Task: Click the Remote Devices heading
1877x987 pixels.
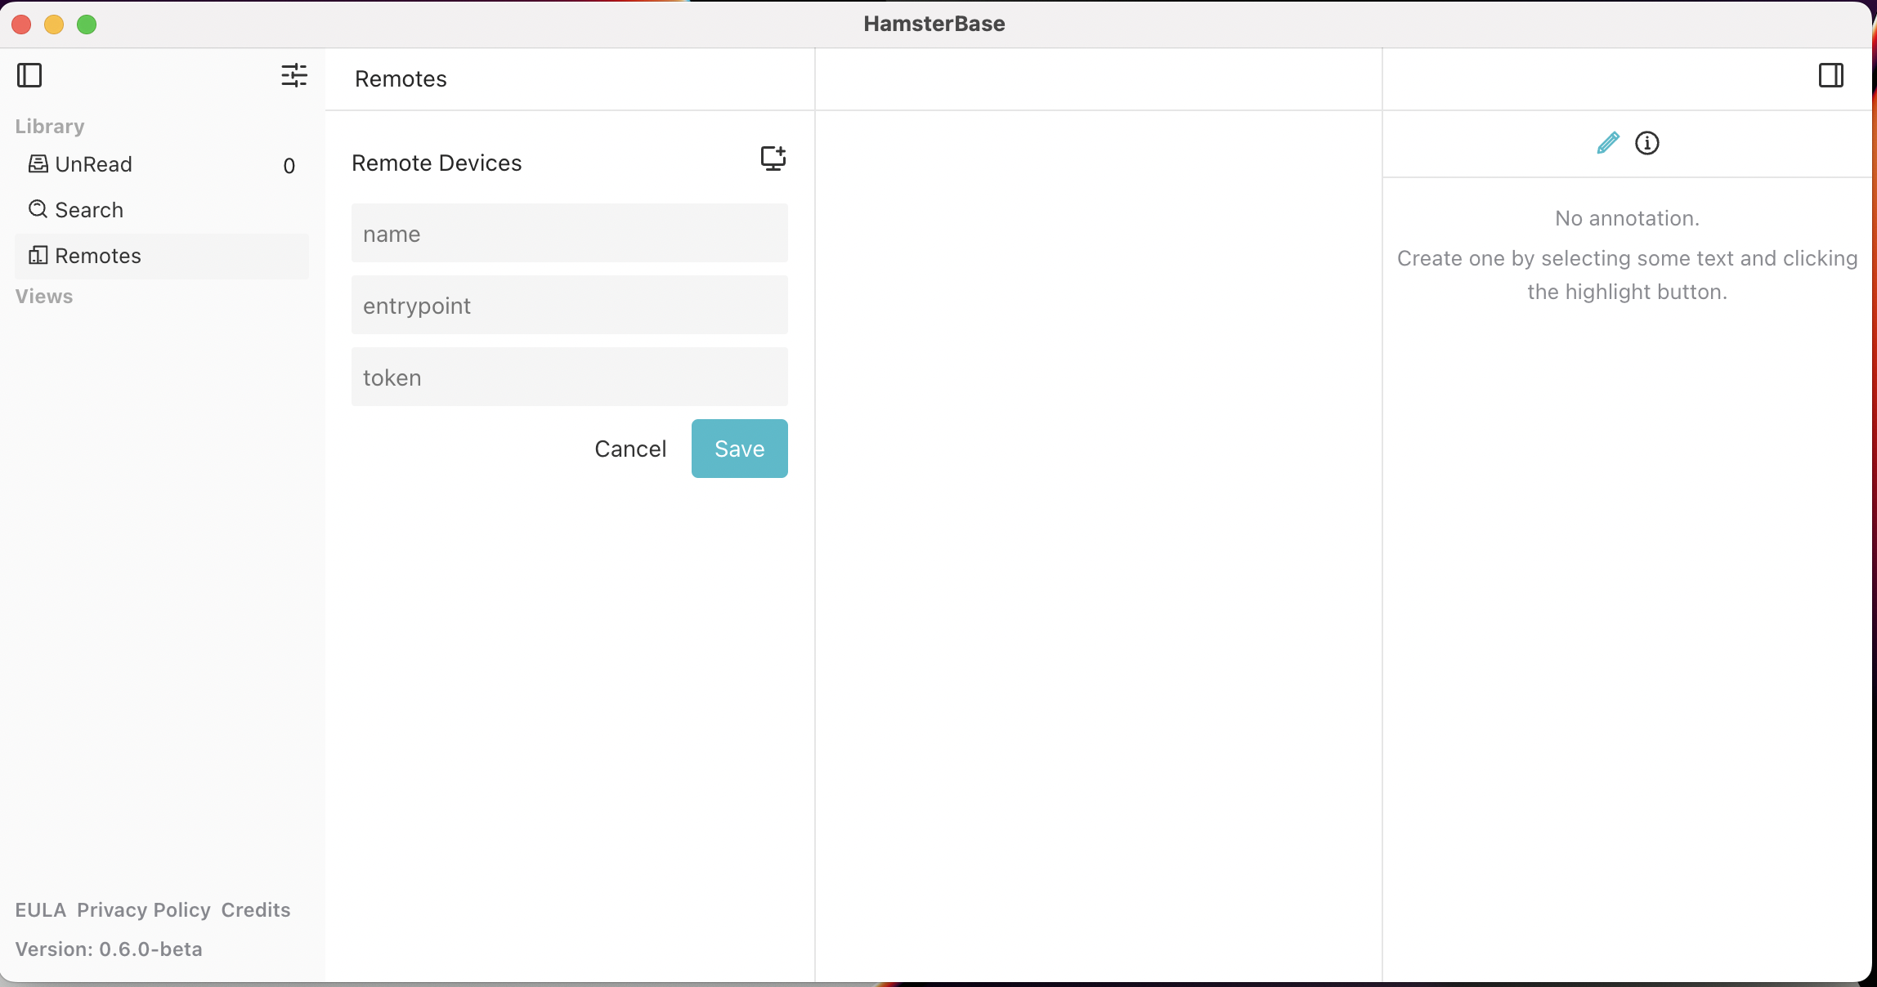Action: coord(436,162)
